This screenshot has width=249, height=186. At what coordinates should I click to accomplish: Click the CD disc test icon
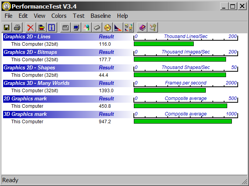click(x=107, y=28)
